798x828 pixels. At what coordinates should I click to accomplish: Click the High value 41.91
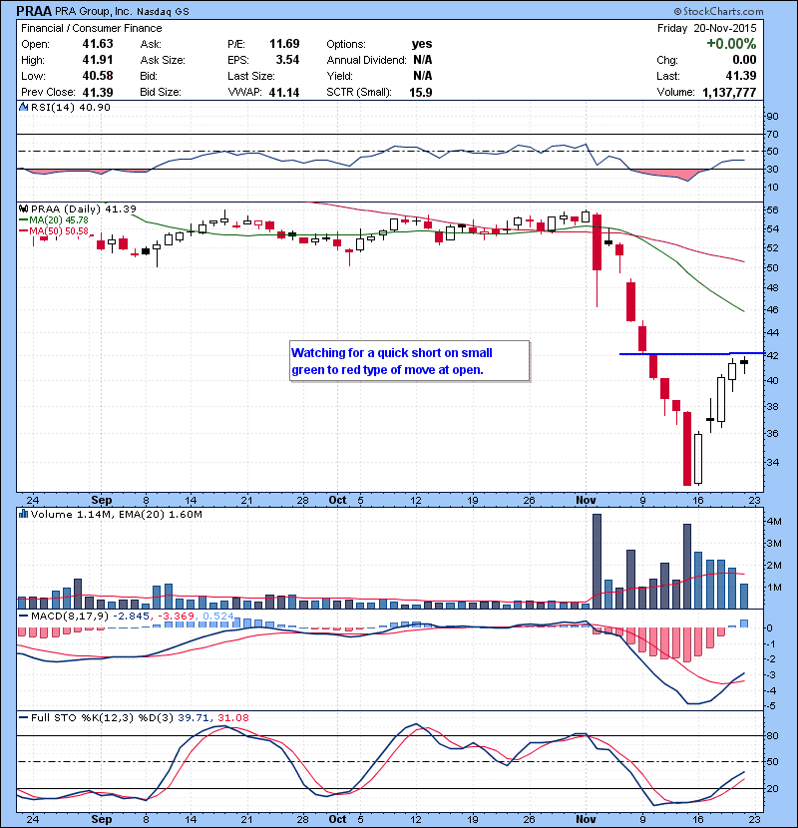click(98, 60)
